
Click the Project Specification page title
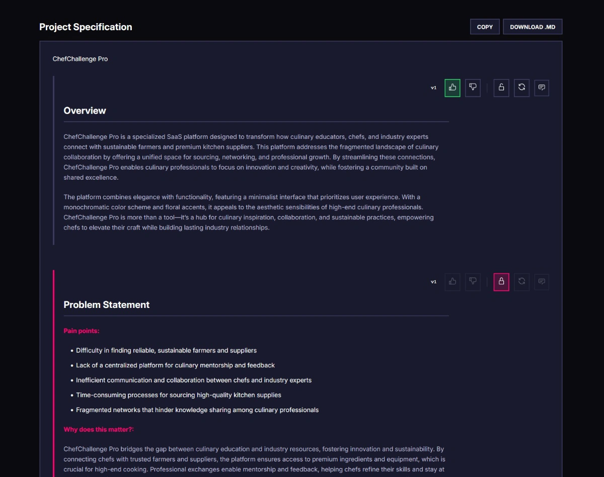coord(86,27)
